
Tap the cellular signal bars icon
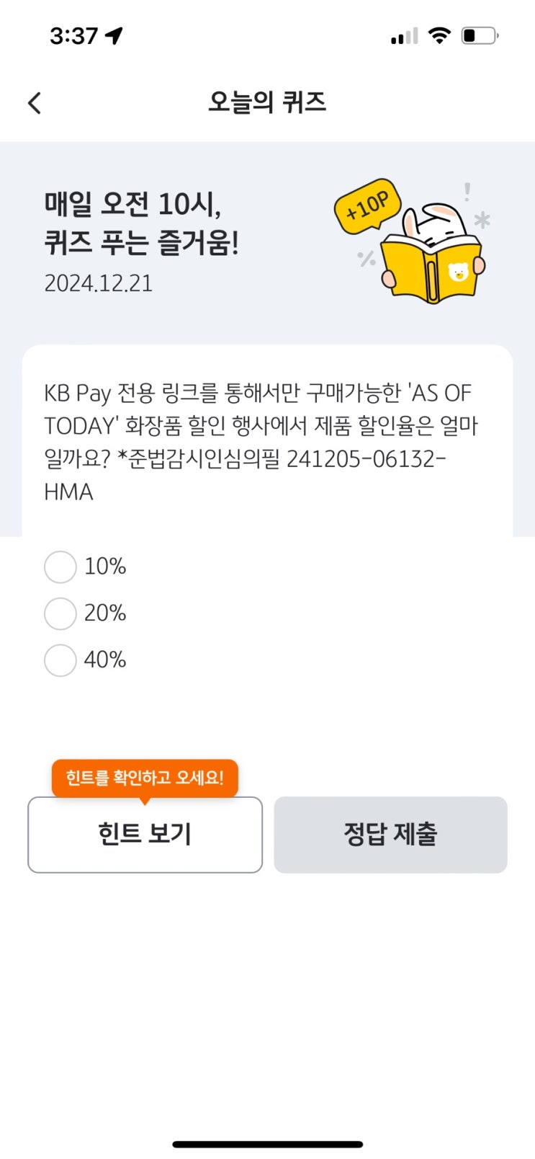coord(404,35)
